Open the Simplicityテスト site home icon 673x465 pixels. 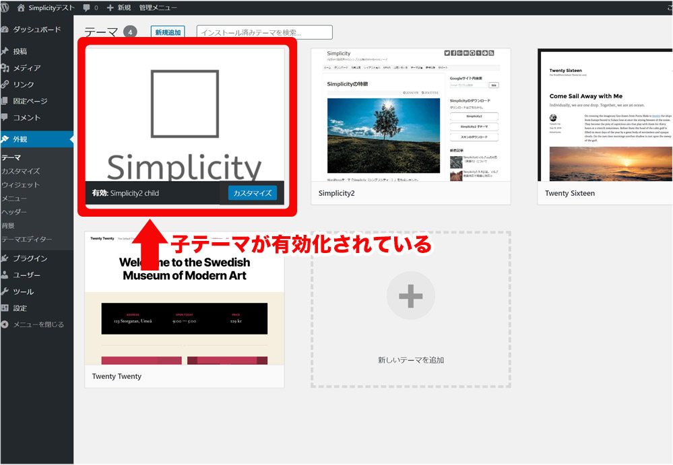click(21, 7)
